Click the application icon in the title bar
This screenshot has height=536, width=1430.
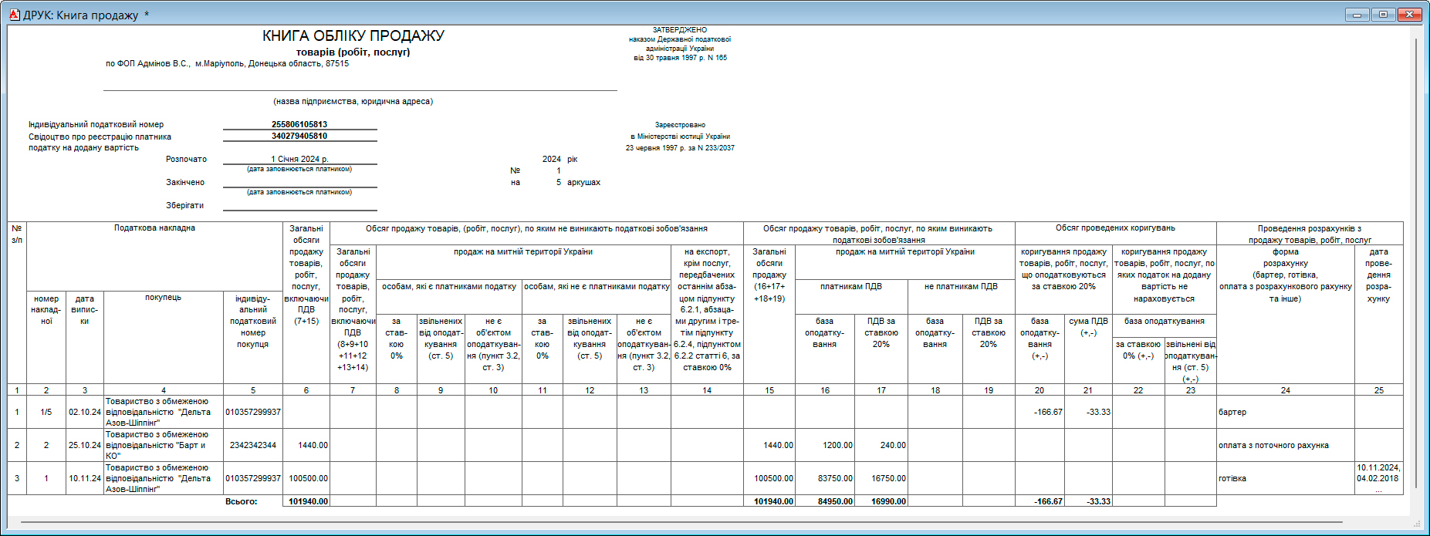coord(14,15)
